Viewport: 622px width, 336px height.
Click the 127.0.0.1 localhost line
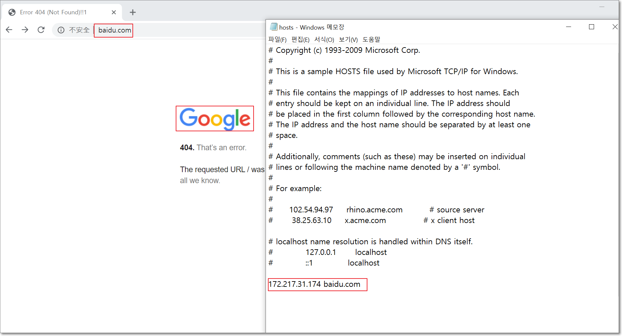pyautogui.click(x=328, y=252)
